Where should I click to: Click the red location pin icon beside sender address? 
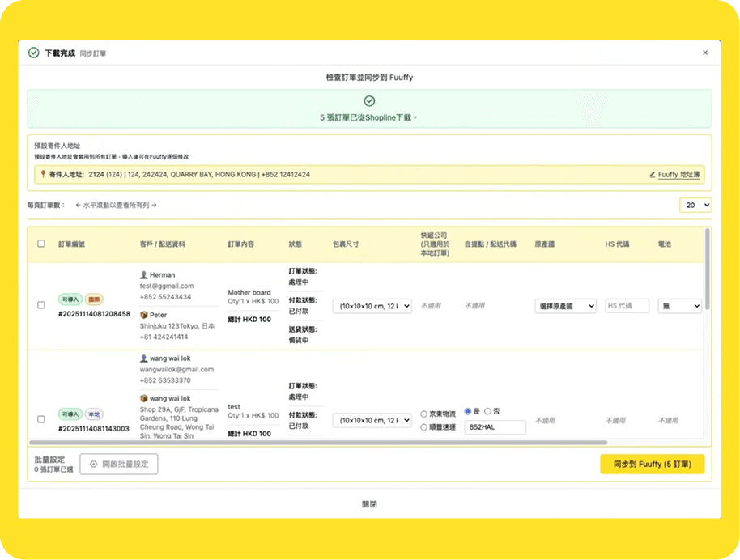pos(43,174)
